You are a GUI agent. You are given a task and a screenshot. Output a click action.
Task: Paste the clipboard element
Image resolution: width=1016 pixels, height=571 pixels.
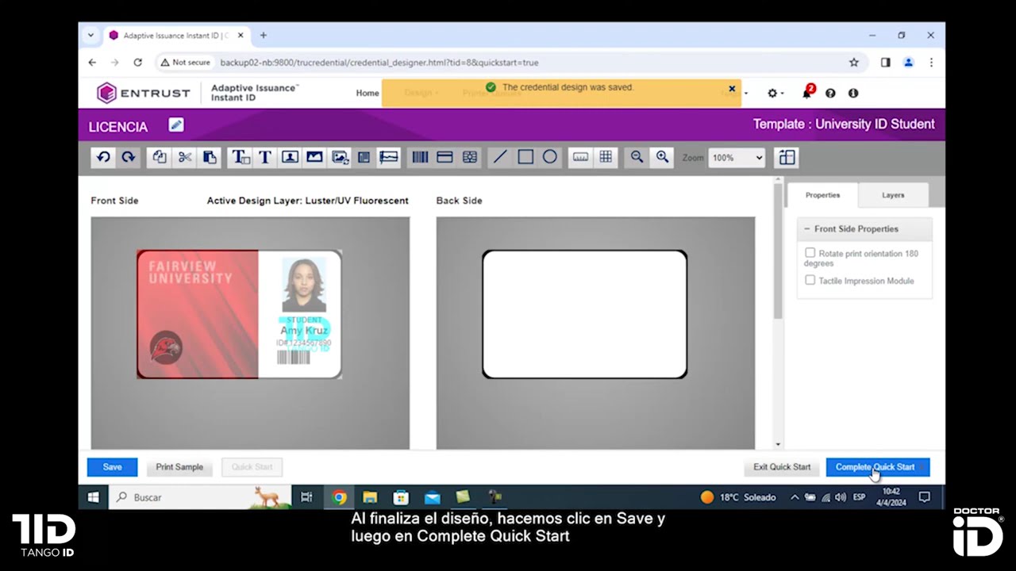[x=210, y=157]
